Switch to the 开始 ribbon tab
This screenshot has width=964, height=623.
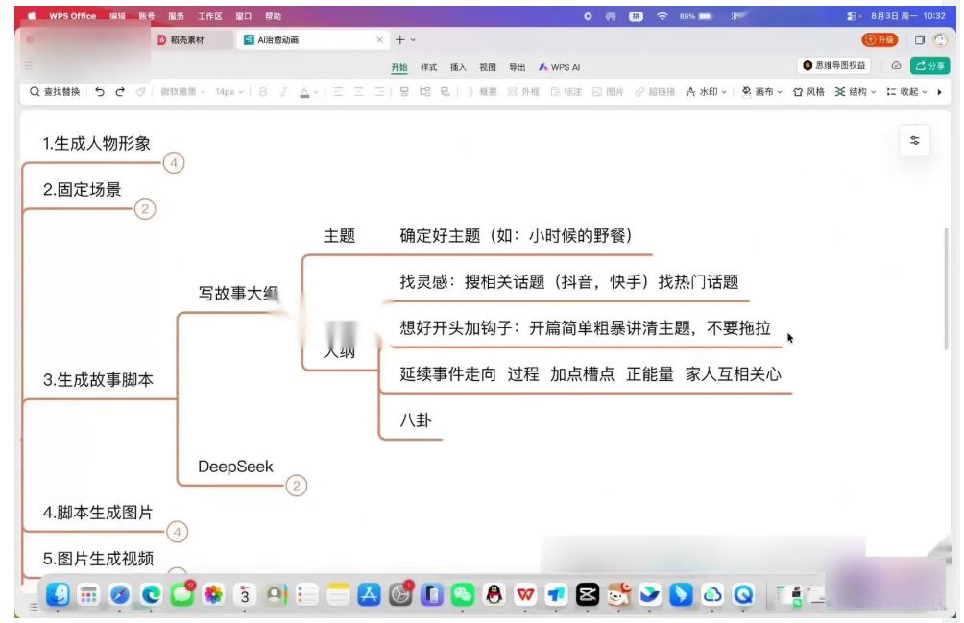(399, 67)
